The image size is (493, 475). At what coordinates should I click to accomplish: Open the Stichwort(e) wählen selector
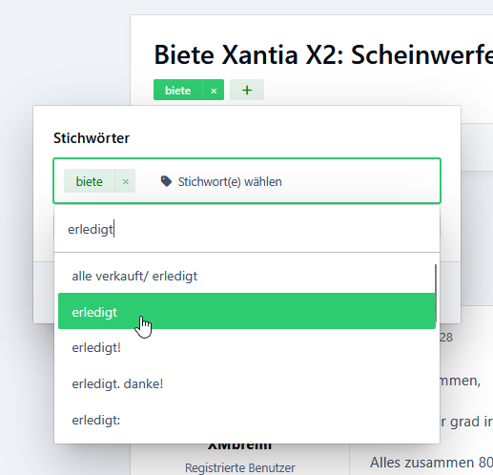click(x=230, y=181)
